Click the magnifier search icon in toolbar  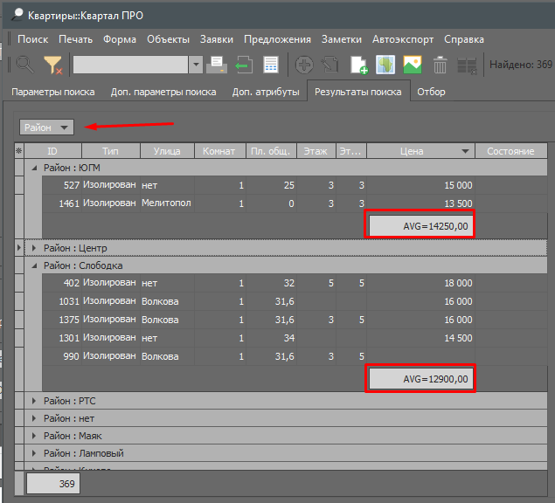tap(24, 65)
